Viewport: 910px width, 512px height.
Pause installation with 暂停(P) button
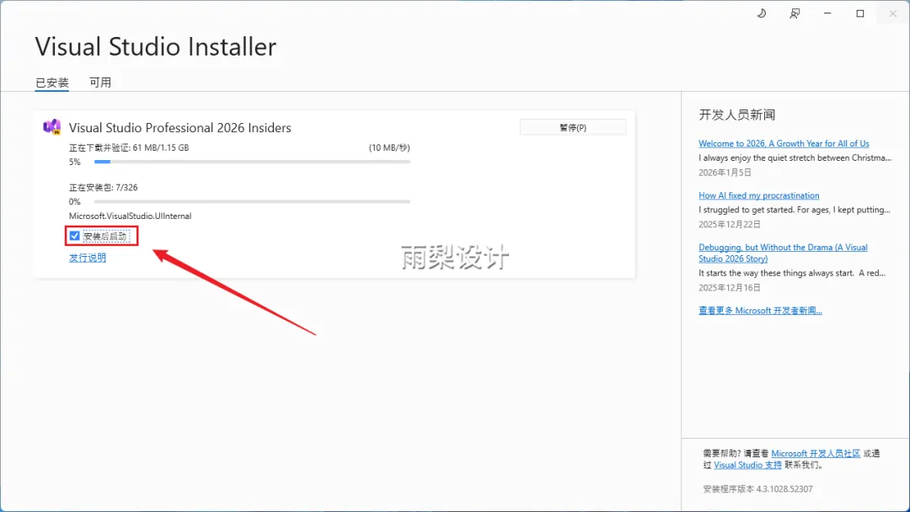pos(573,127)
